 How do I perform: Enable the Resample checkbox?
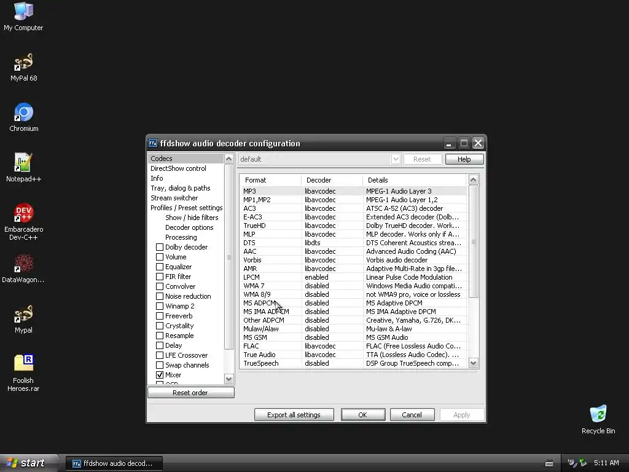160,336
